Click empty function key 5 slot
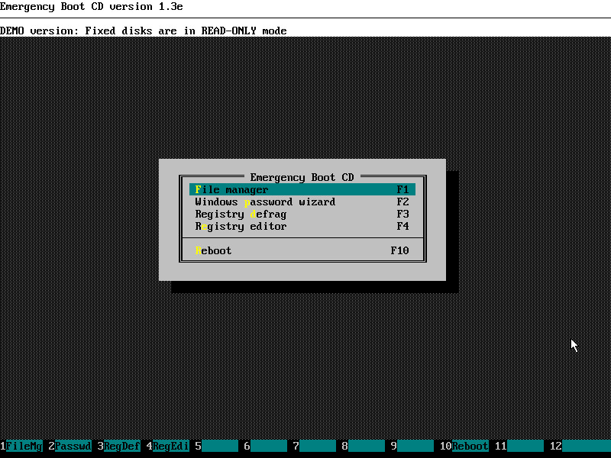611x458 pixels. pyautogui.click(x=220, y=446)
